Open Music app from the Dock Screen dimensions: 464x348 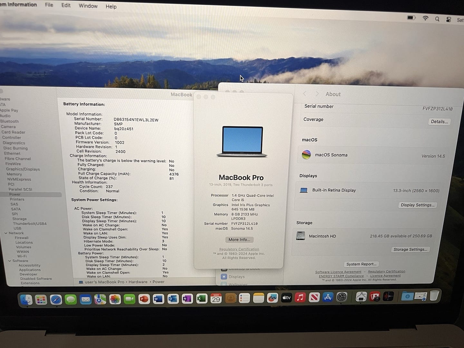(300, 297)
